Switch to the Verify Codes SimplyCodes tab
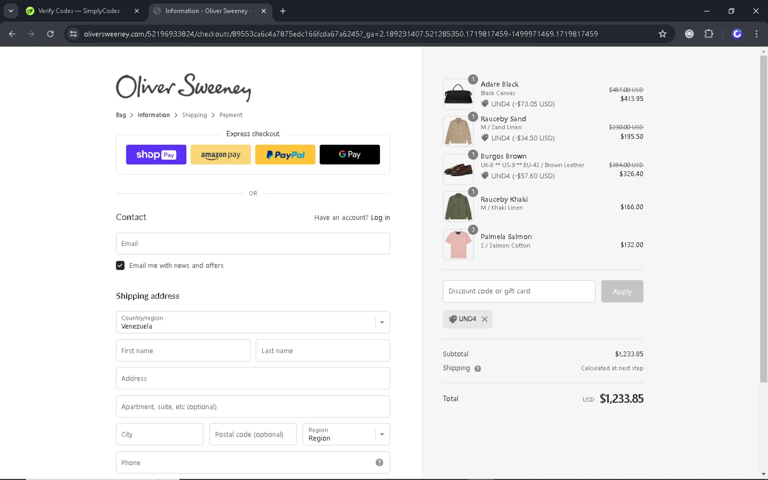Image resolution: width=768 pixels, height=480 pixels. pyautogui.click(x=79, y=11)
